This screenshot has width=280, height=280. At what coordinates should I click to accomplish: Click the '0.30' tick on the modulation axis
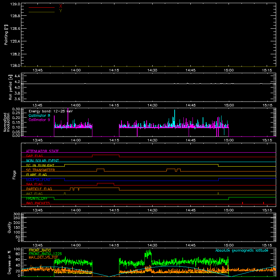pyautogui.click(x=16, y=109)
